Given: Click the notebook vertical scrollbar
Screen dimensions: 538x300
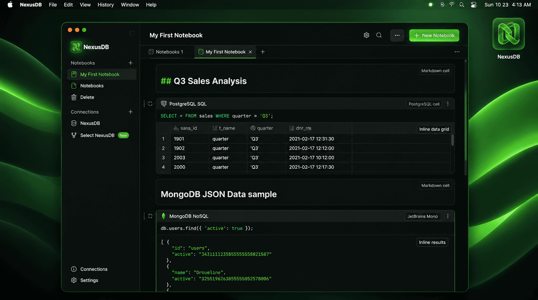Looking at the screenshot, I should [x=466, y=117].
